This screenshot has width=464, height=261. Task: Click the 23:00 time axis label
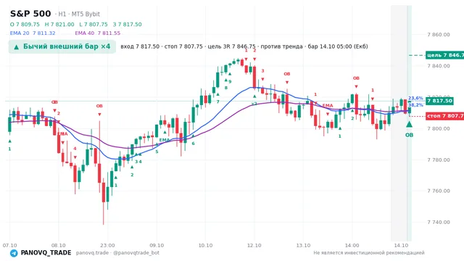(107, 245)
